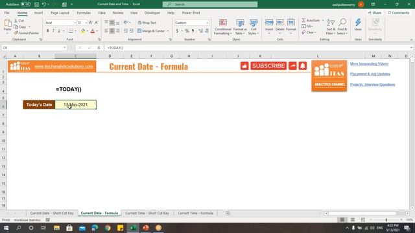
Task: Open the Font name dropdown
Action: (x=75, y=23)
